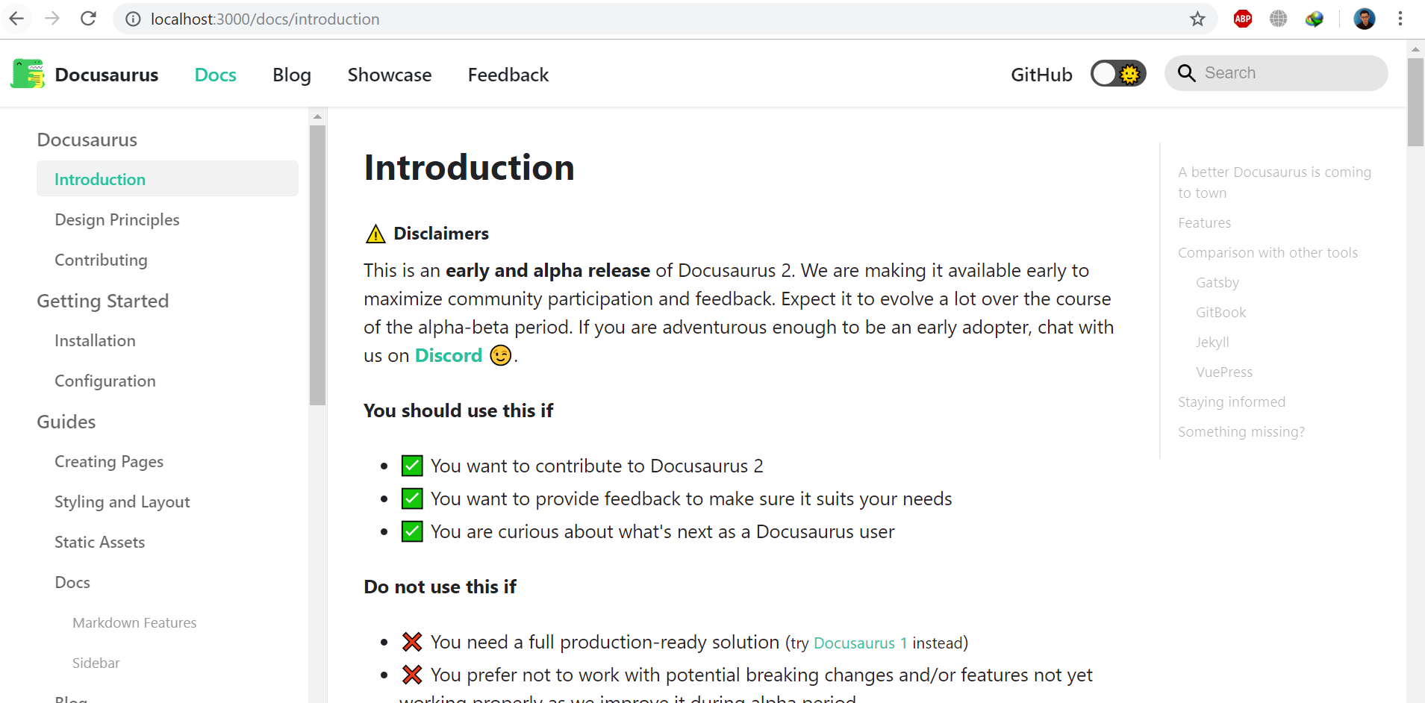Click the Introduction page heading

[x=469, y=167]
